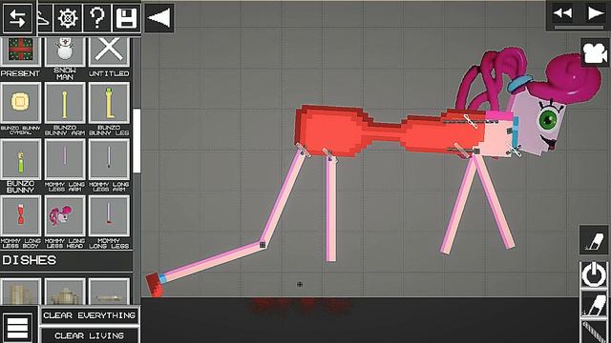Click the Clear Everything button
Screen dimensions: 611x343
[90, 315]
